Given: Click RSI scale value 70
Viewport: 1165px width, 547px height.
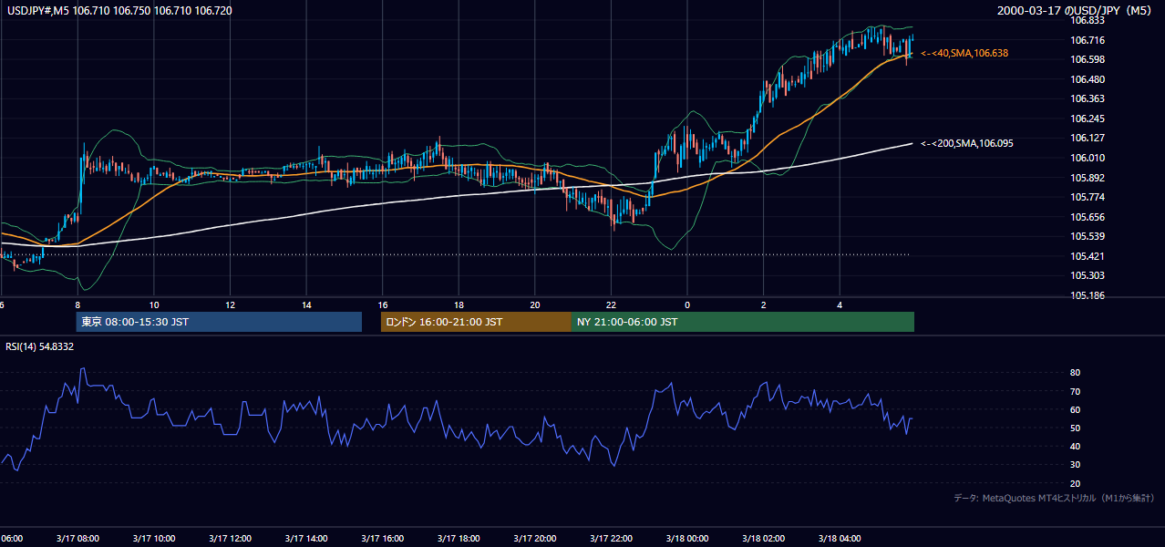Looking at the screenshot, I should [x=1076, y=391].
